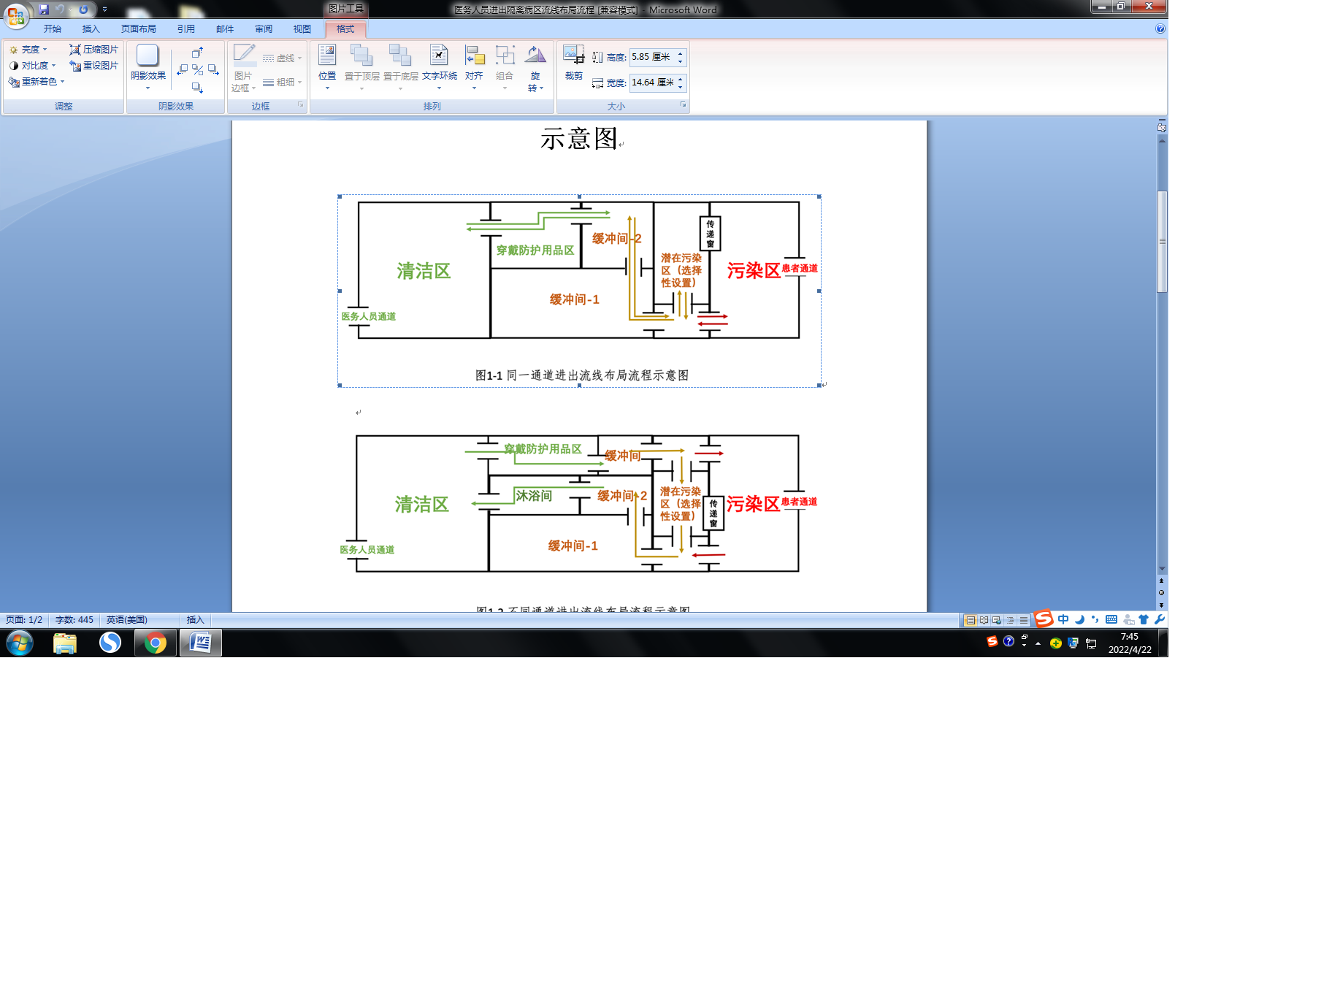1332x999 pixels.
Task: Click the Office button
Action: [16, 15]
